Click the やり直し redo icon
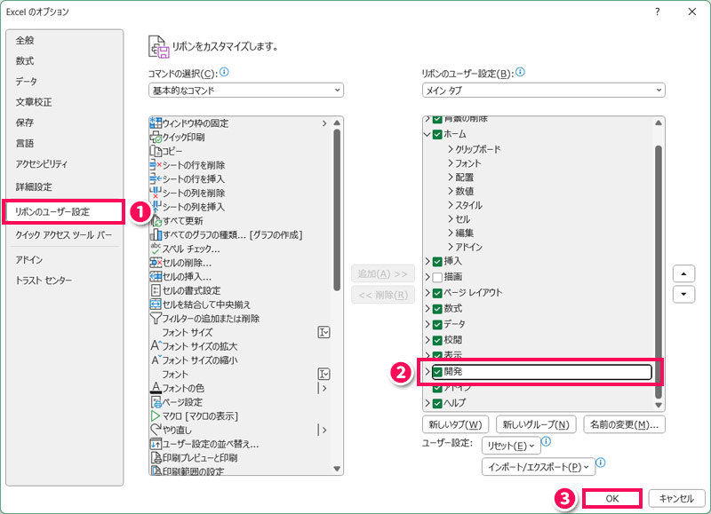This screenshot has height=514, width=711. [156, 430]
